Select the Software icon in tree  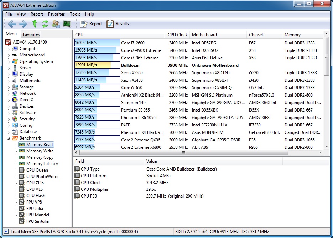(15, 113)
